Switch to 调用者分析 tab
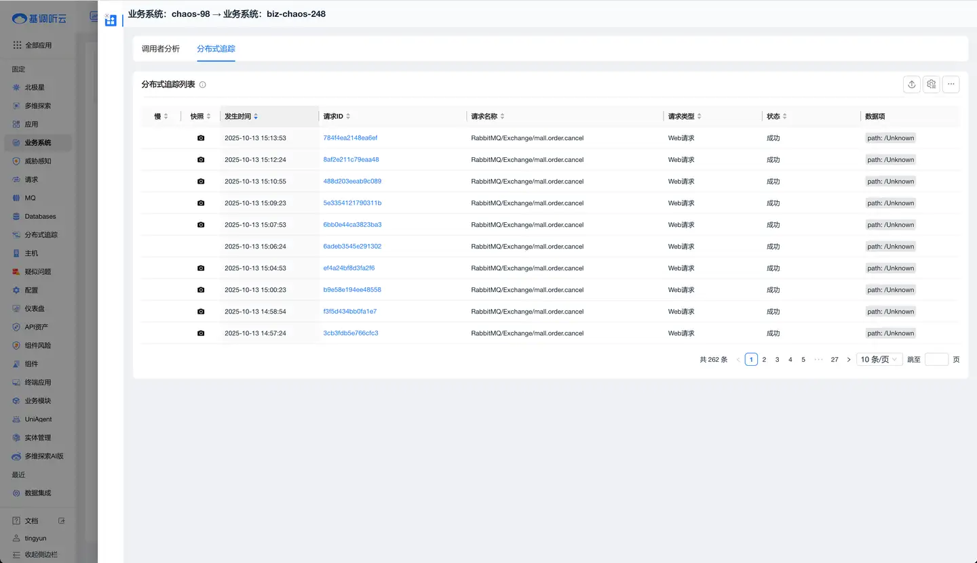Image resolution: width=977 pixels, height=563 pixels. 161,49
